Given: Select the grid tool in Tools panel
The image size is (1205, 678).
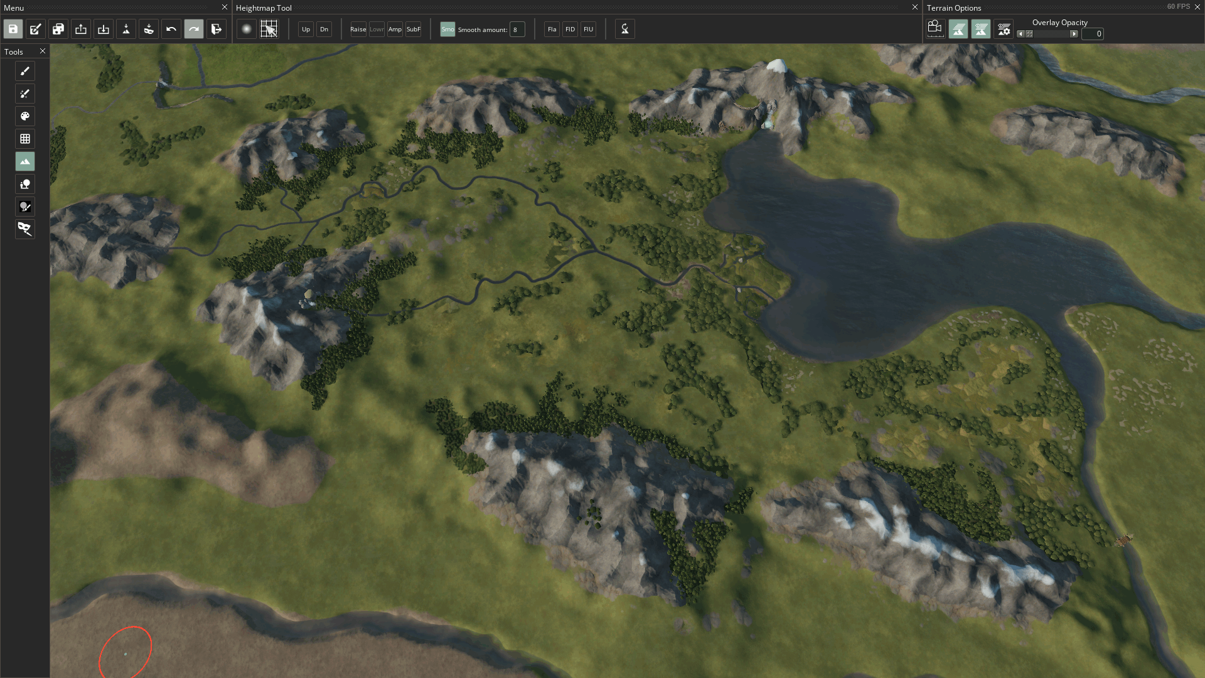Looking at the screenshot, I should click(x=25, y=139).
